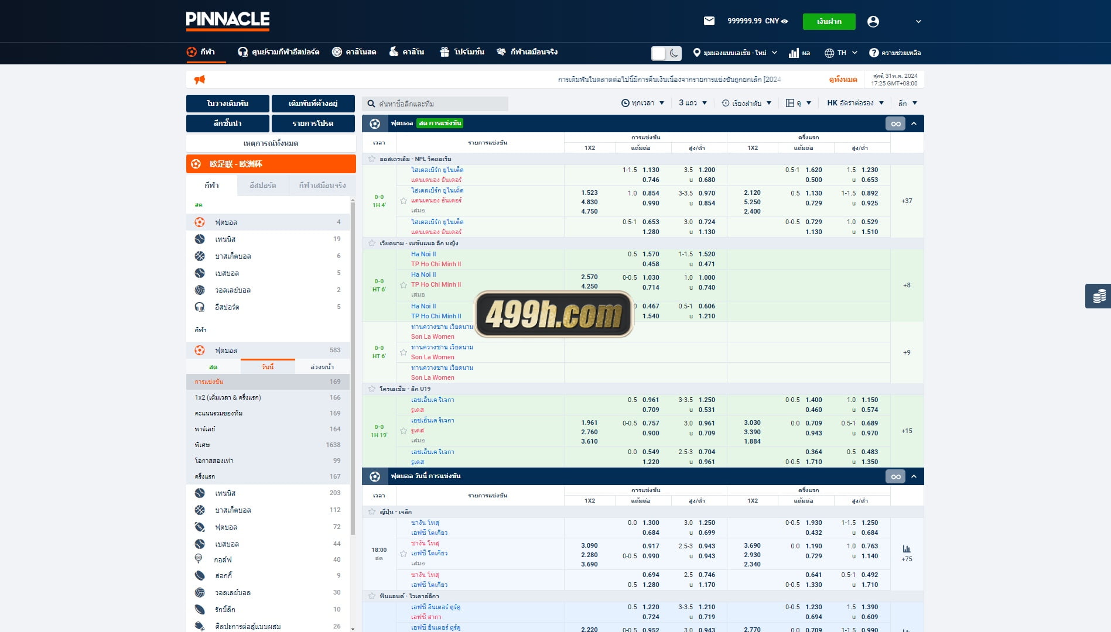Viewport: 1111px width, 632px height.
Task: Open the bet slip button
Action: (x=228, y=103)
